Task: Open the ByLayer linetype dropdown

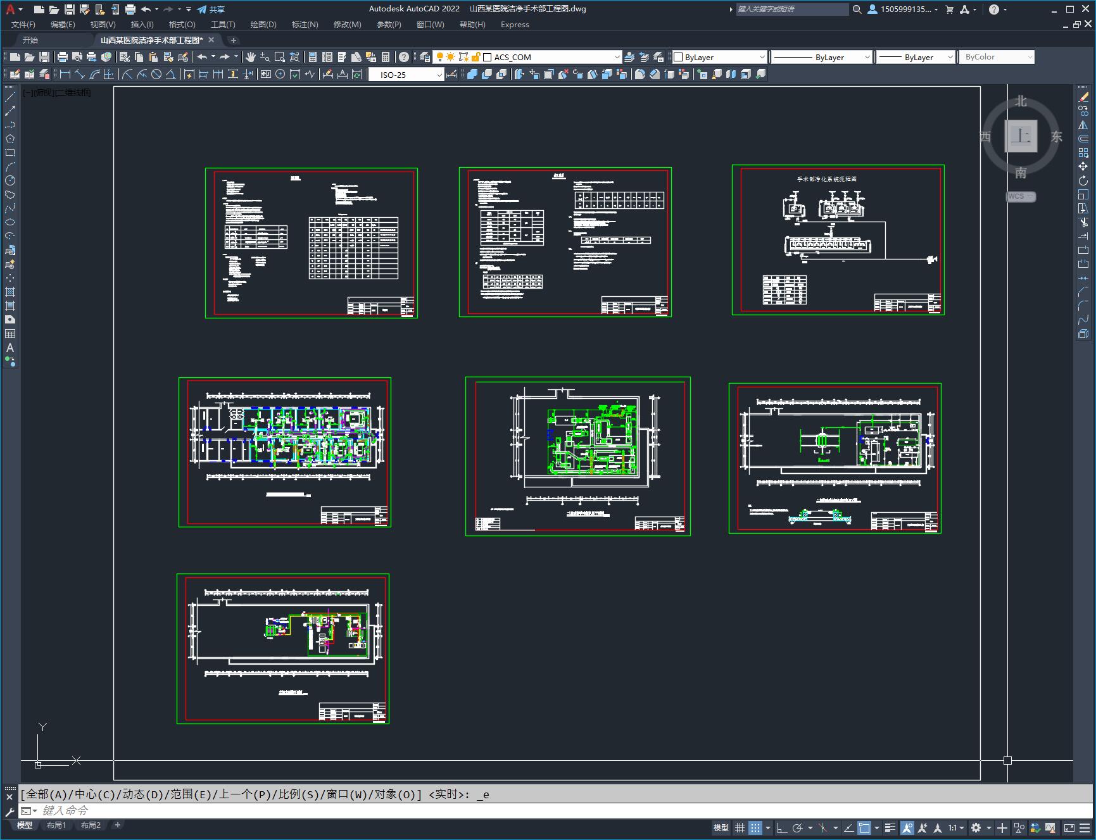Action: pos(822,57)
